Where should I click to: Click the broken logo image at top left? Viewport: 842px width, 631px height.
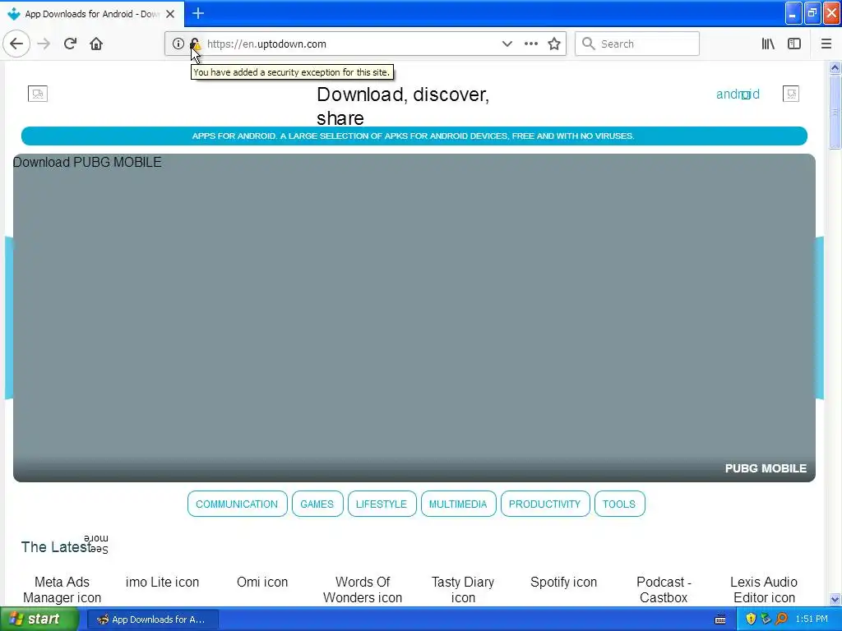point(38,94)
